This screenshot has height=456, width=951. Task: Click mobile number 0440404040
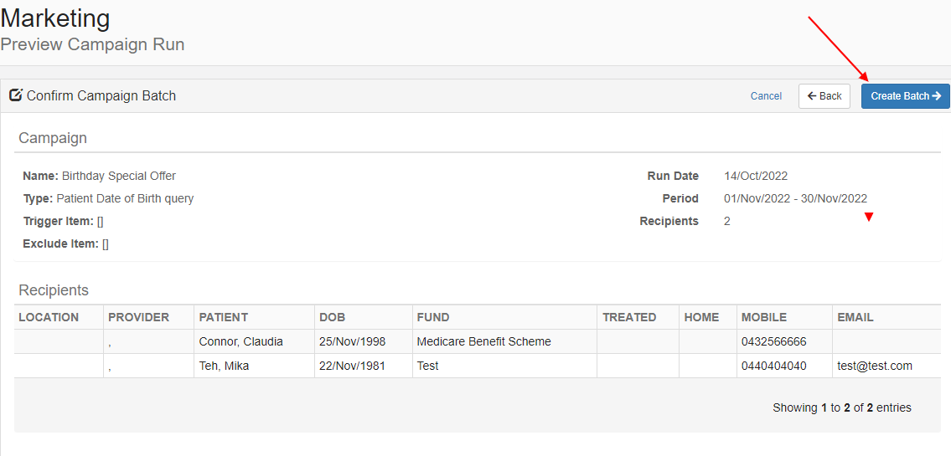click(x=773, y=366)
